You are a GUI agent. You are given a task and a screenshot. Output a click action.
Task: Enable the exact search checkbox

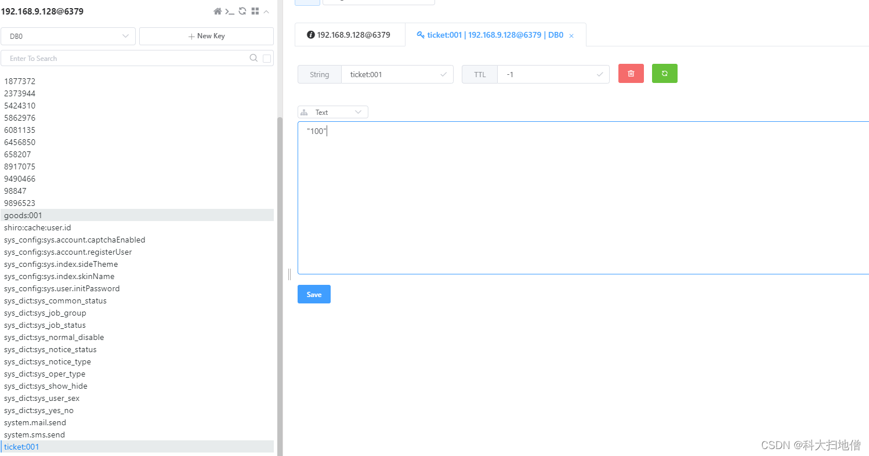(267, 58)
